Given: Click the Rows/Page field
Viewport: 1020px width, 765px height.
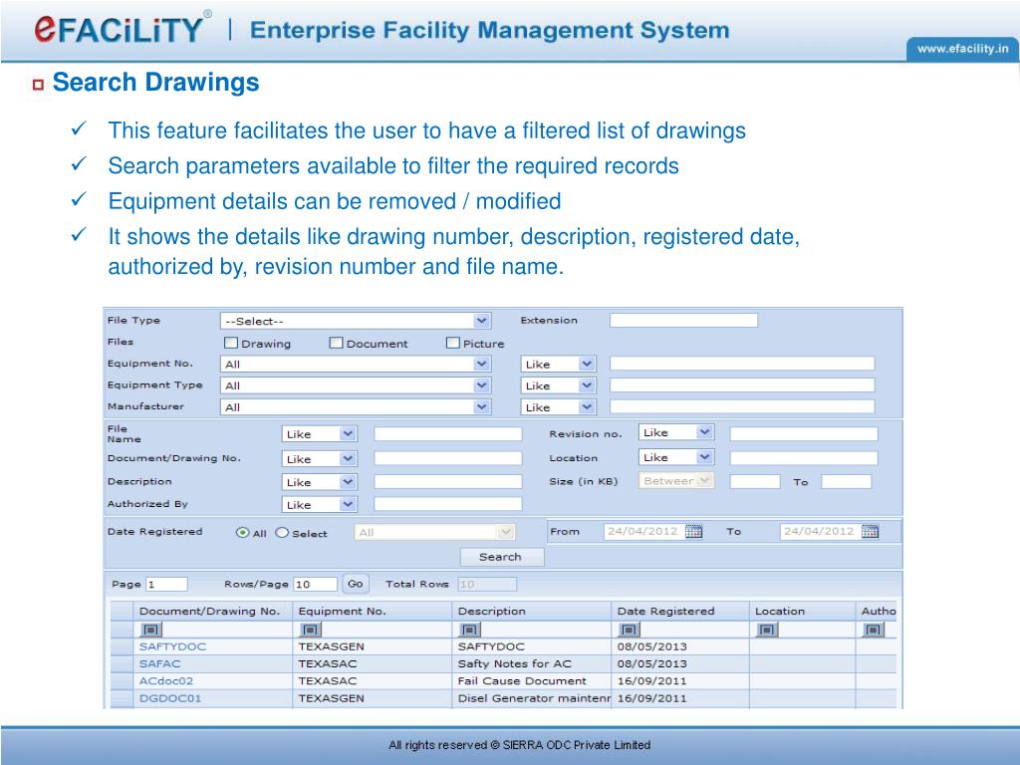Looking at the screenshot, I should coord(316,584).
